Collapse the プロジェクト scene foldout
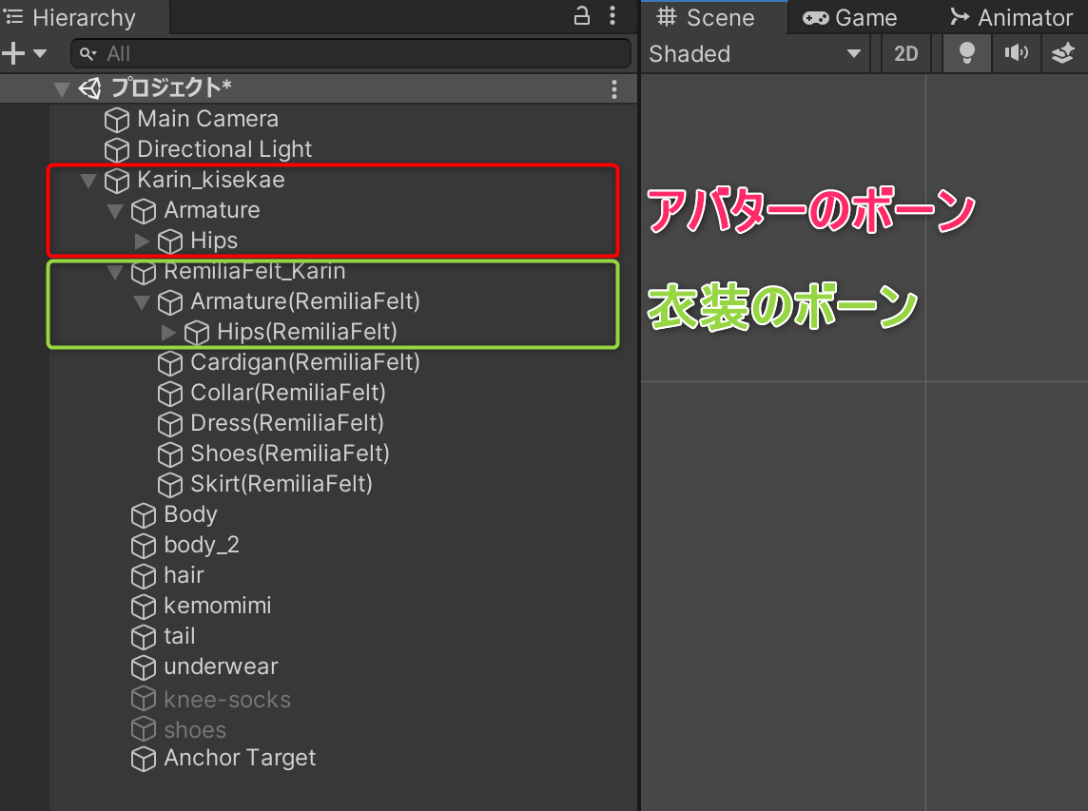Screen dimensions: 1088x811 click(x=62, y=88)
